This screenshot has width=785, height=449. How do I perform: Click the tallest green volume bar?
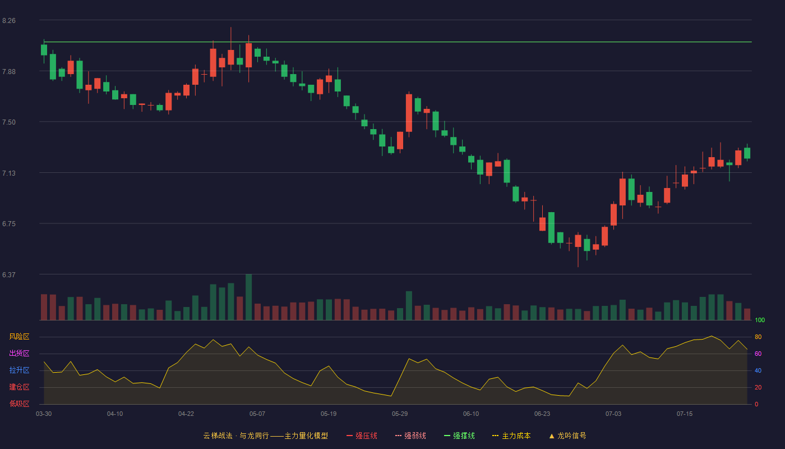pyautogui.click(x=248, y=297)
